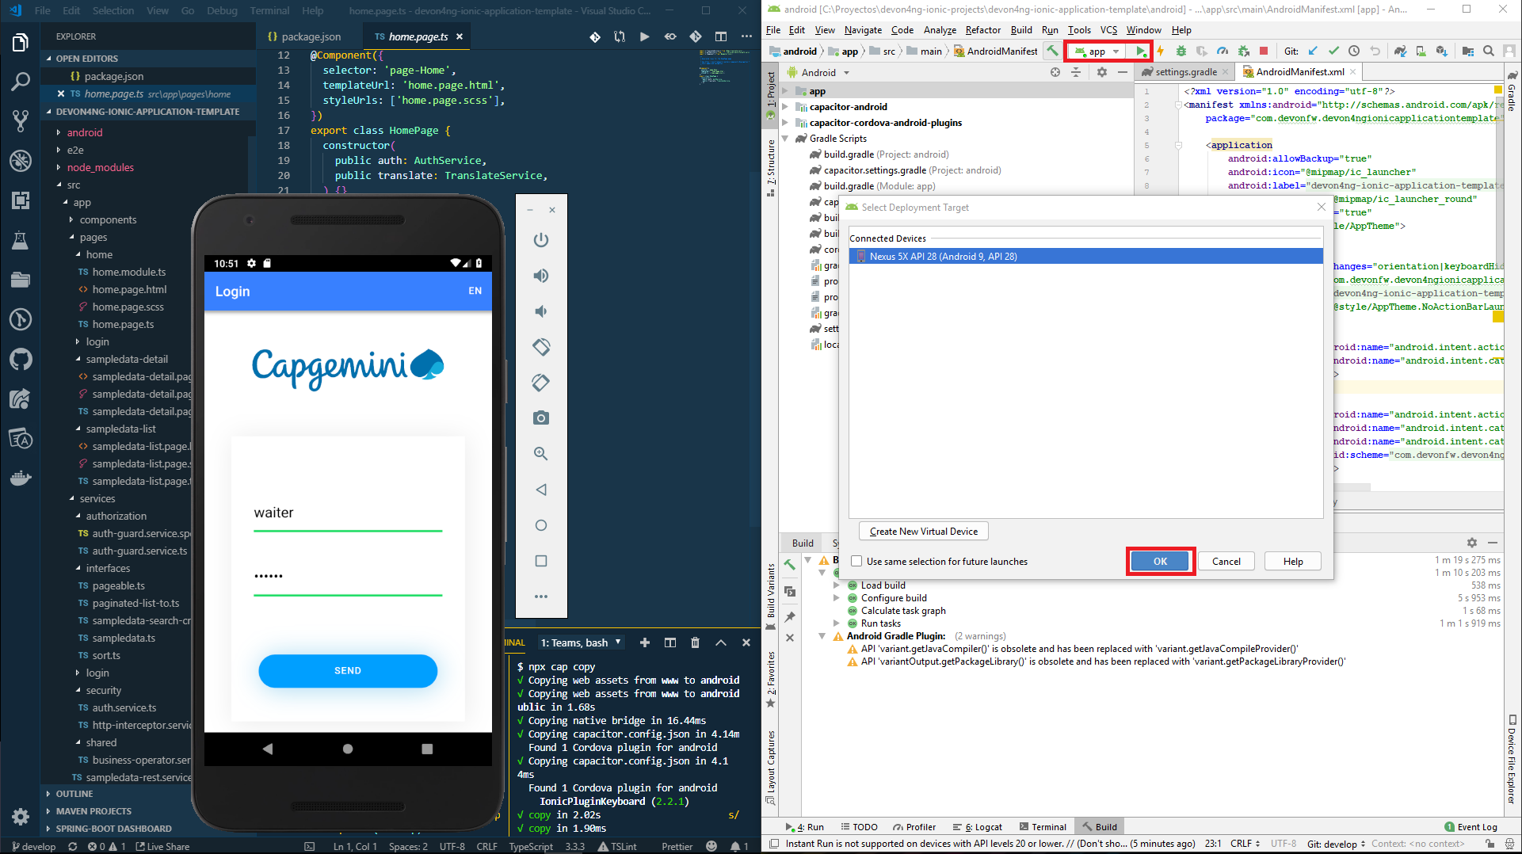The width and height of the screenshot is (1522, 854).
Task: Click OK in Select Deployment Target dialog
Action: (1160, 562)
